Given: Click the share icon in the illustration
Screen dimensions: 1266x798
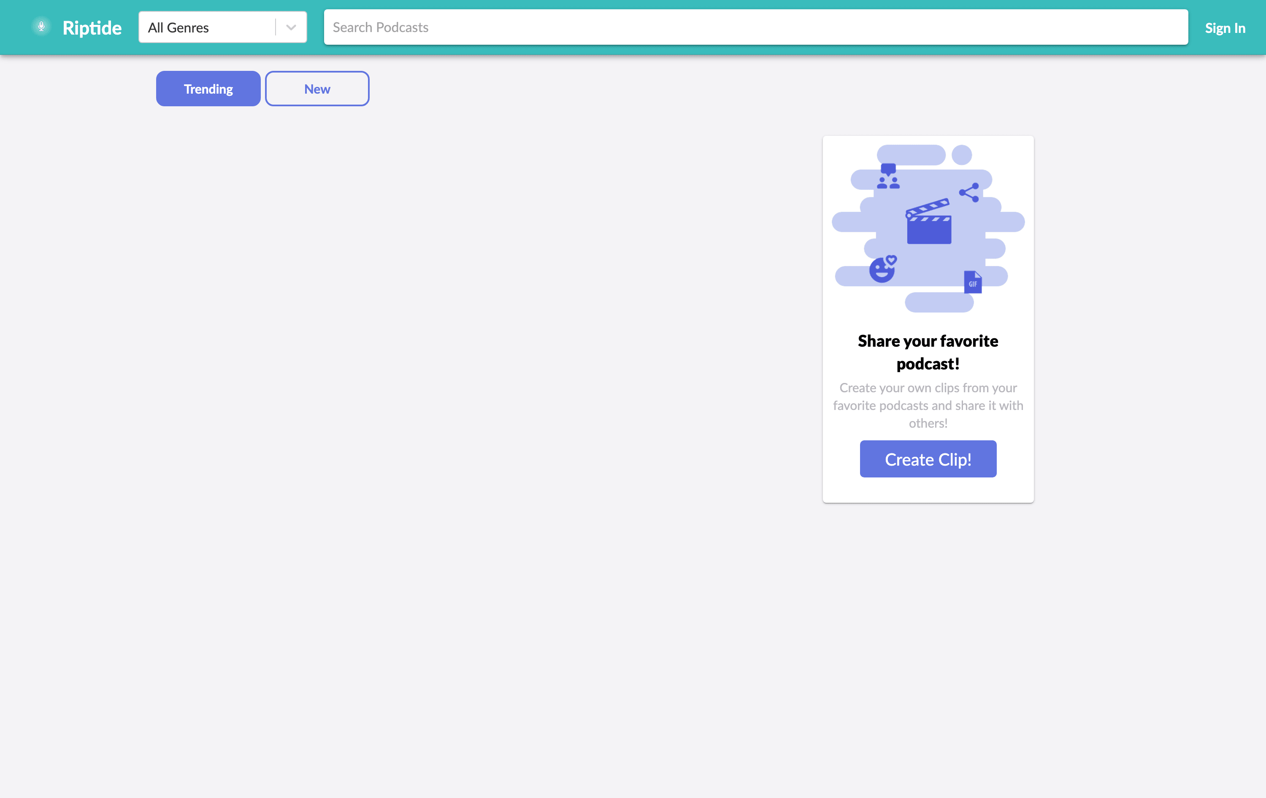Looking at the screenshot, I should coord(969,192).
